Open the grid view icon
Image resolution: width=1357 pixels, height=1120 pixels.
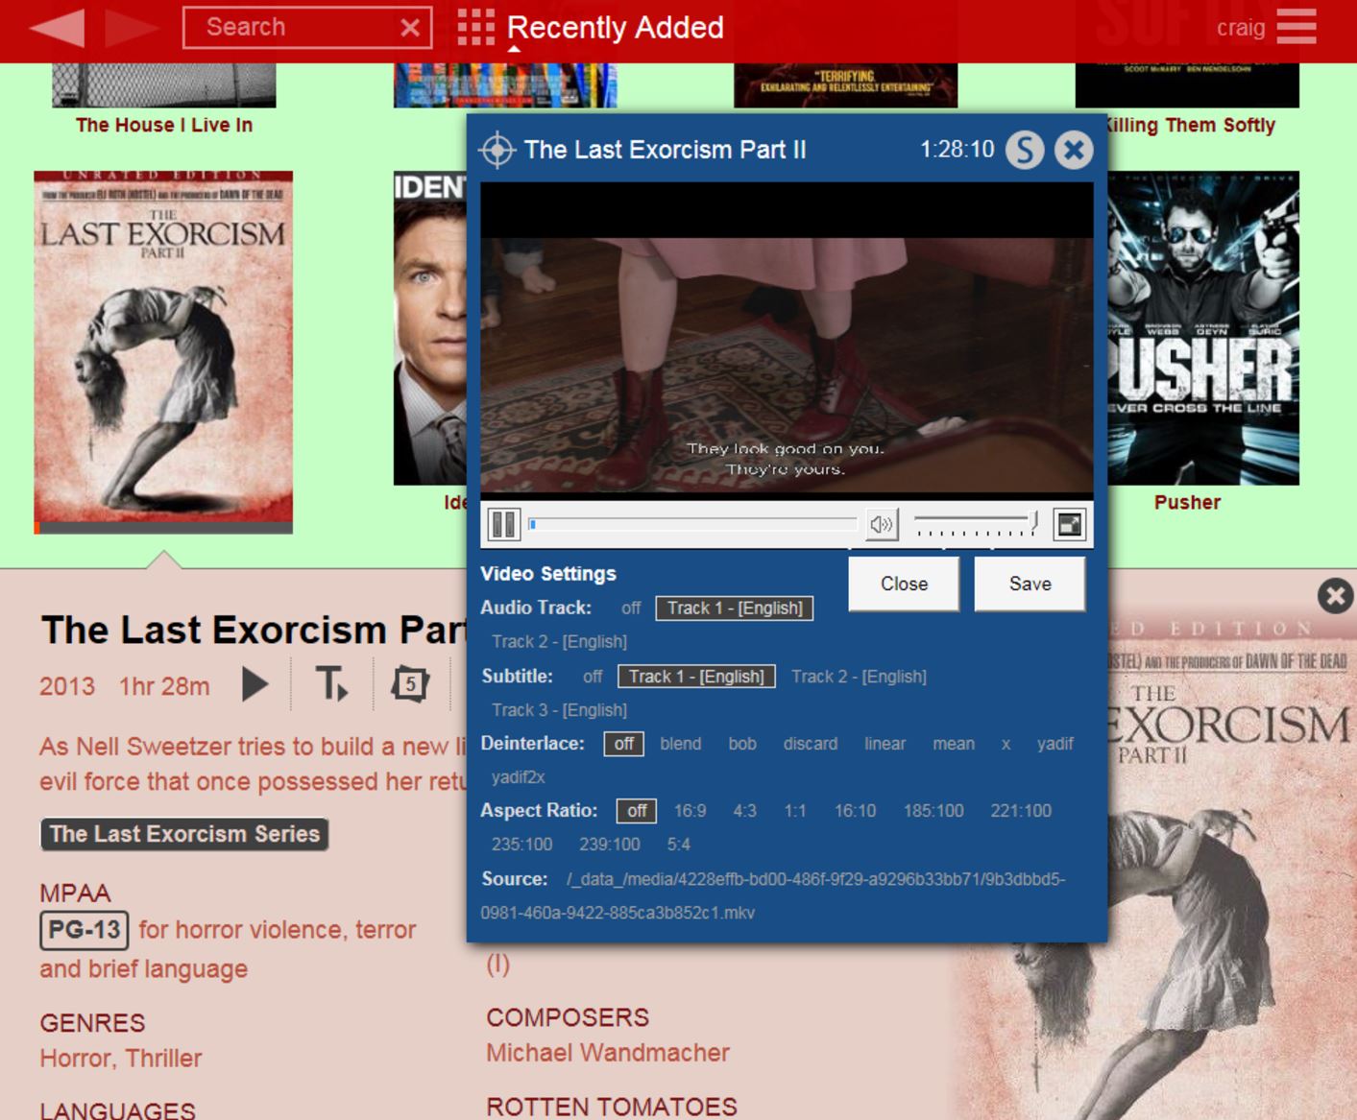[x=475, y=28]
